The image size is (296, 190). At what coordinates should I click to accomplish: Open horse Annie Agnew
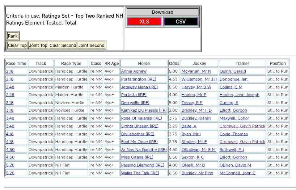click(x=134, y=72)
